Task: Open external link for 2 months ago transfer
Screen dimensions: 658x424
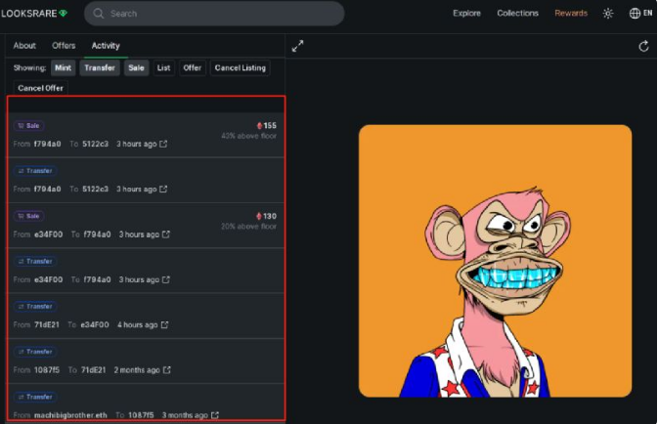Action: [167, 370]
